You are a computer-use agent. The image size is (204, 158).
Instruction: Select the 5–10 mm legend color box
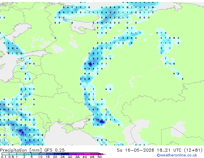click(35, 154)
